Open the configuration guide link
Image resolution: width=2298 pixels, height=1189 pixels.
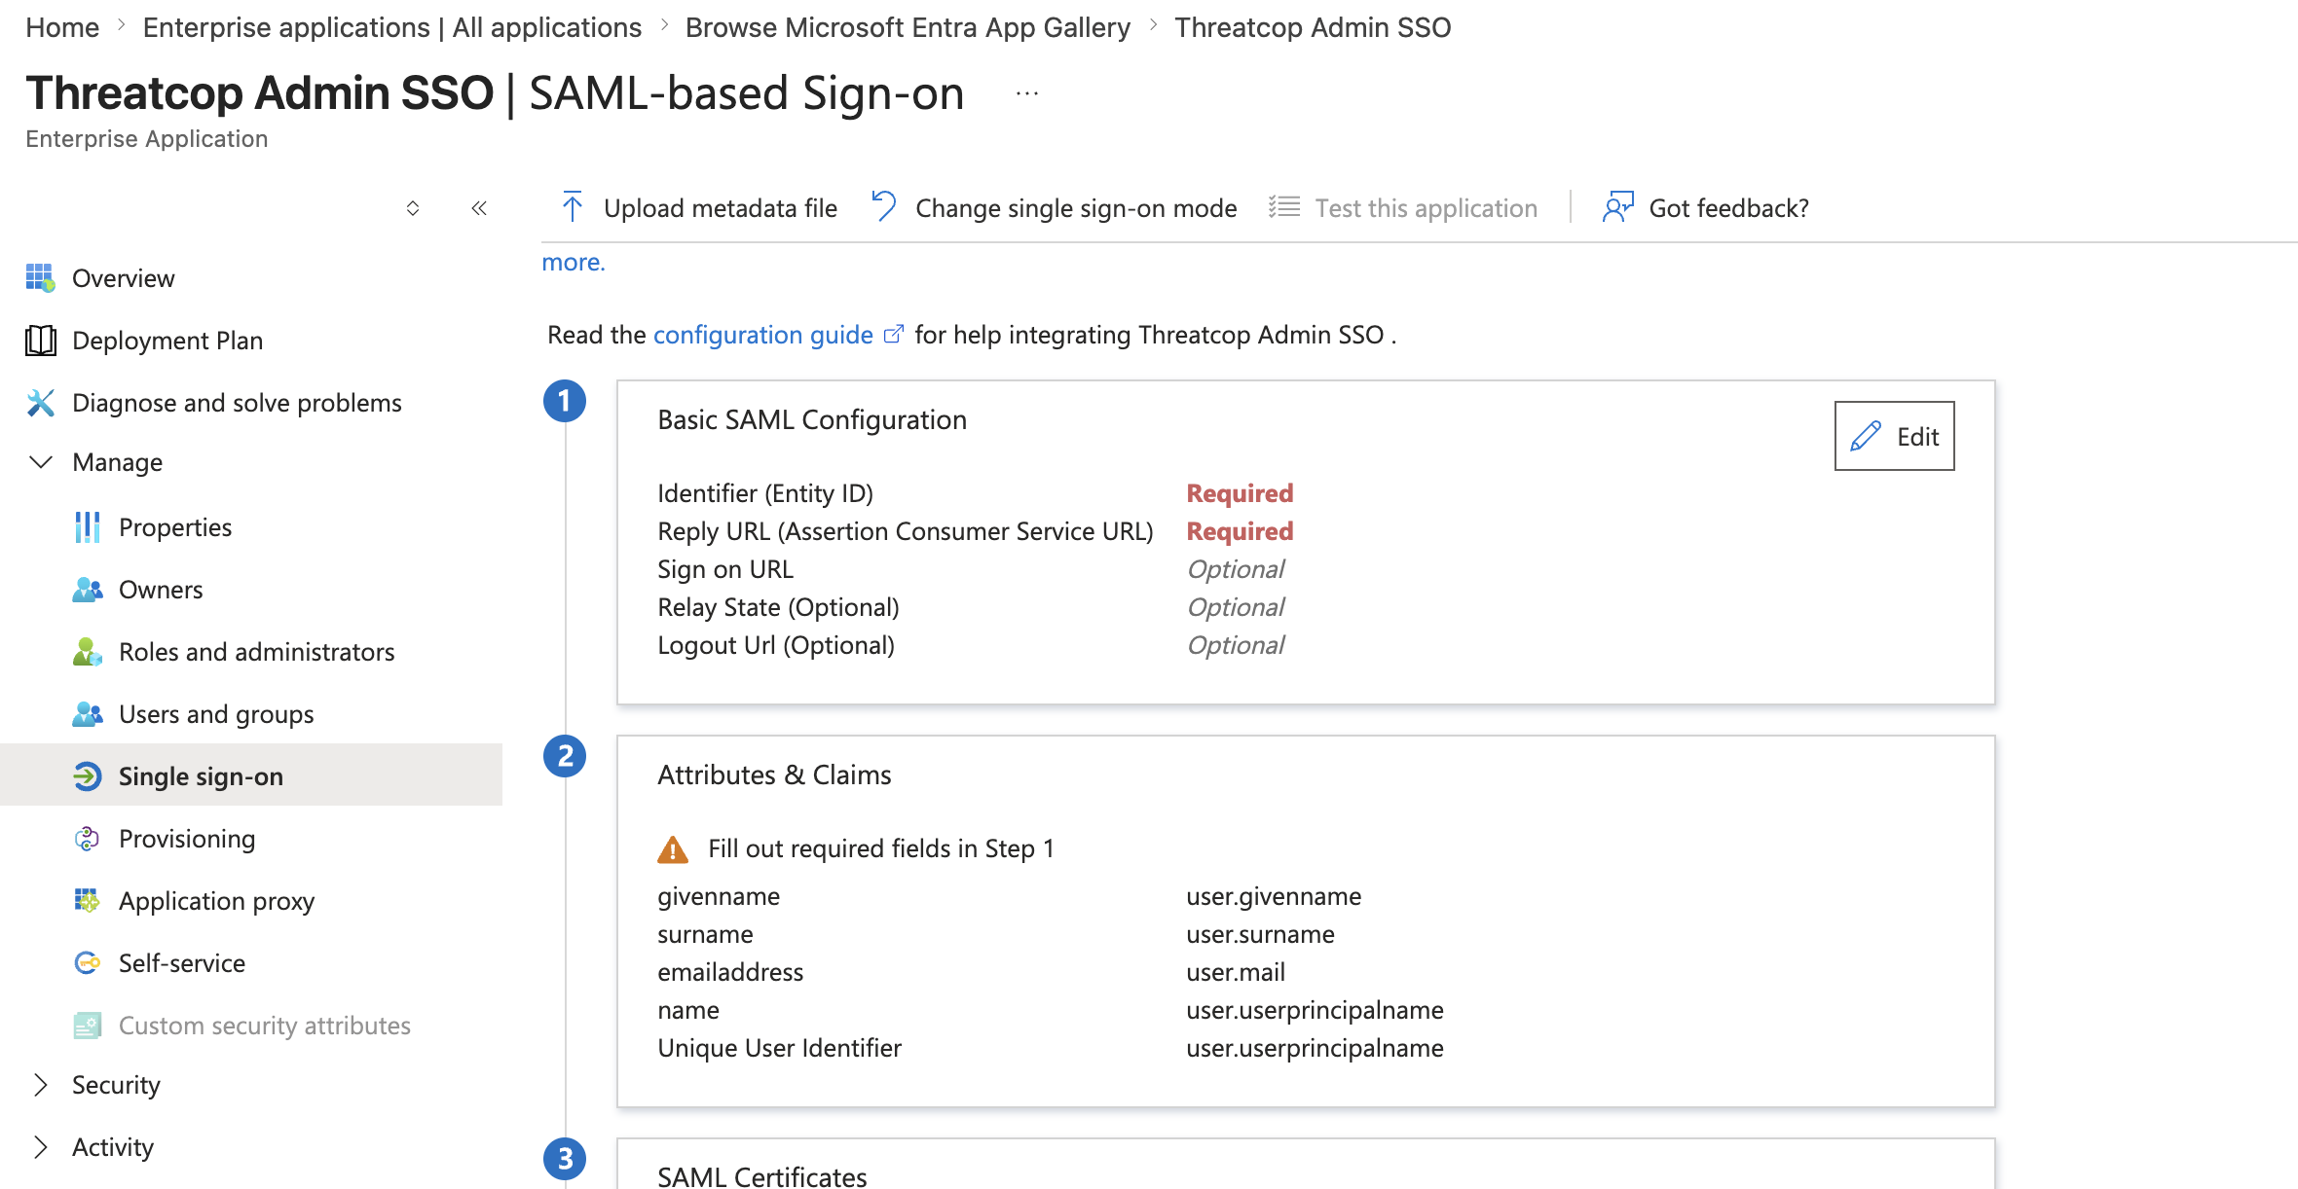tap(763, 335)
